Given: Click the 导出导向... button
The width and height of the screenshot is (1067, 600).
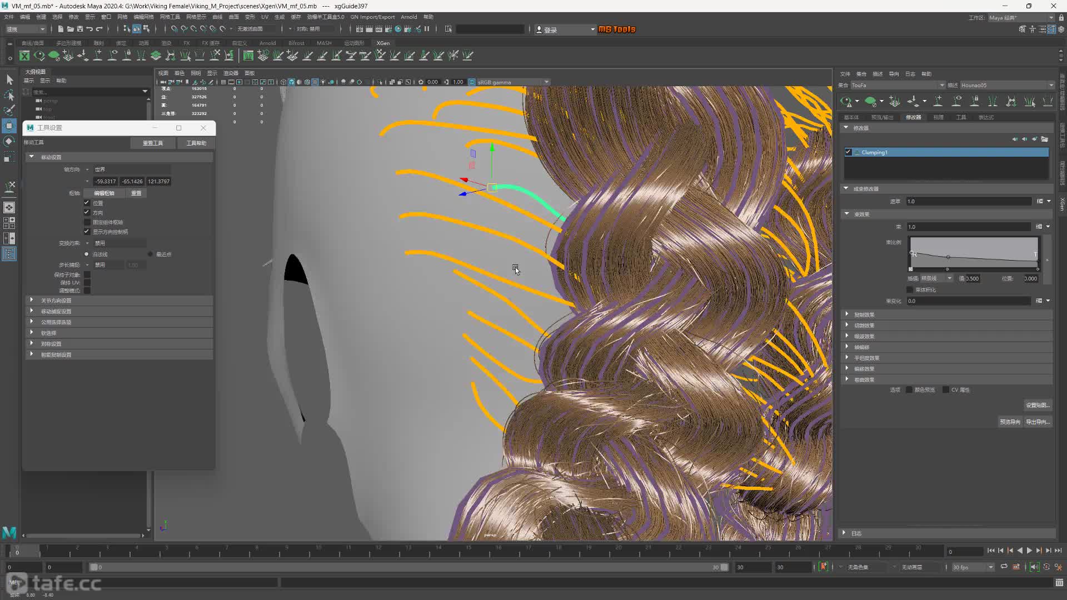Looking at the screenshot, I should coord(1038,422).
